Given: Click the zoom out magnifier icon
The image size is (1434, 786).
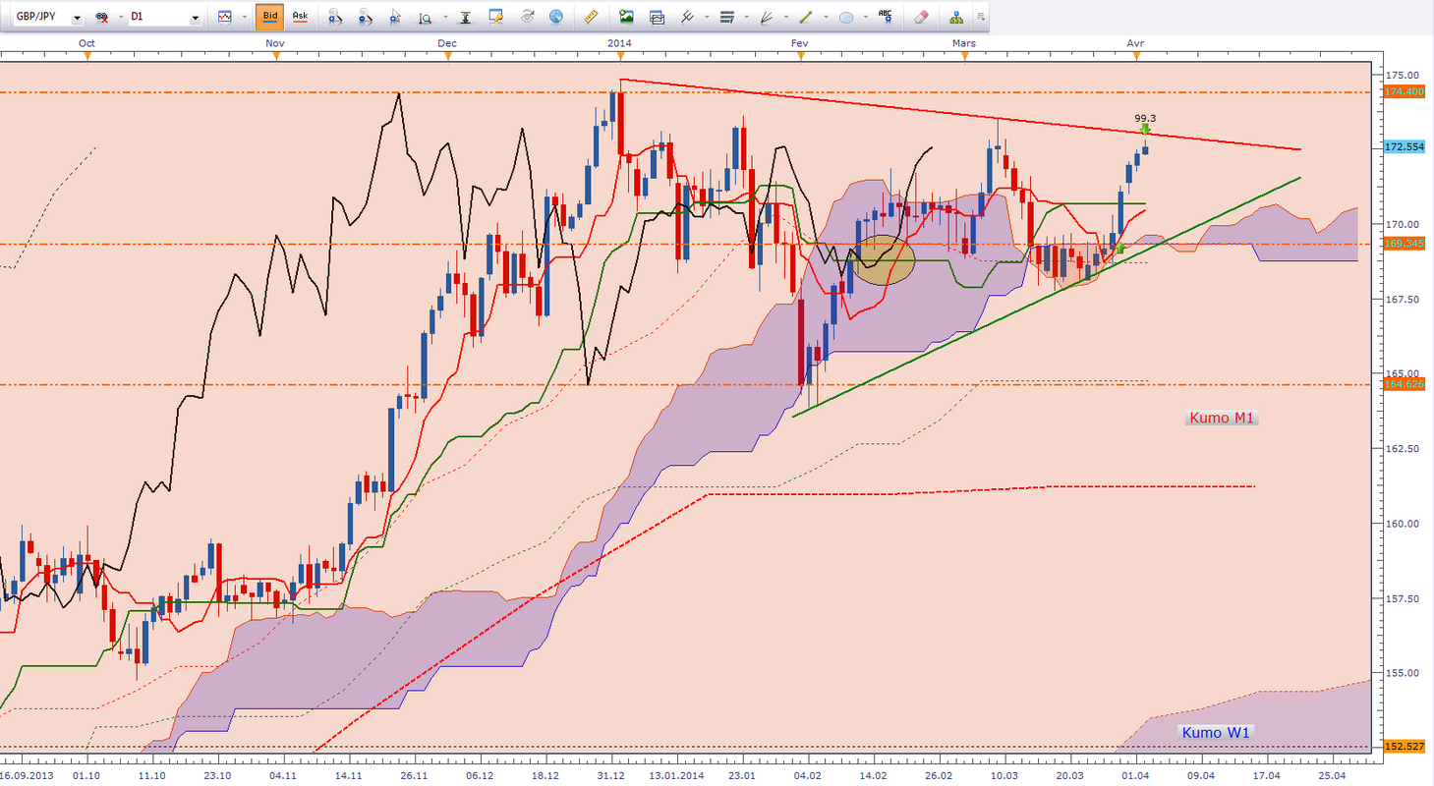Looking at the screenshot, I should pos(365,17).
